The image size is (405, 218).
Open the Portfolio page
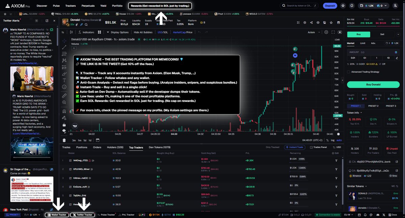point(117,6)
